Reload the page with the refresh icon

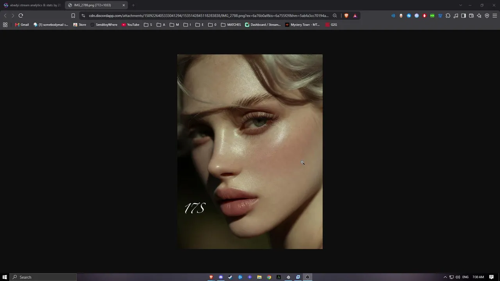21,16
